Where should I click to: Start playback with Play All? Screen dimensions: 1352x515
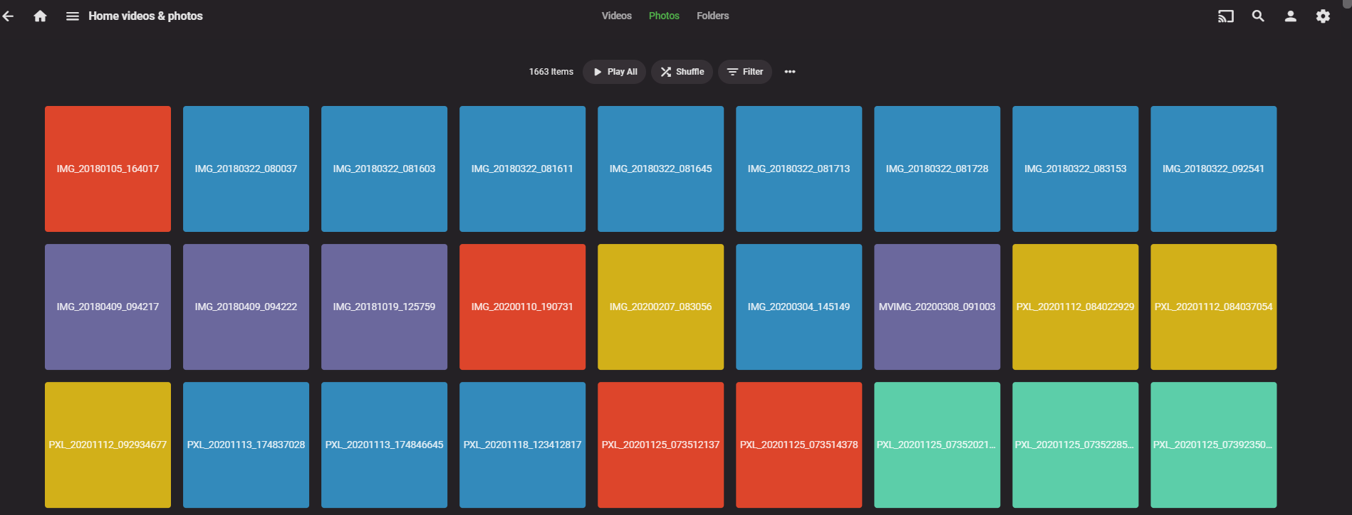coord(615,72)
